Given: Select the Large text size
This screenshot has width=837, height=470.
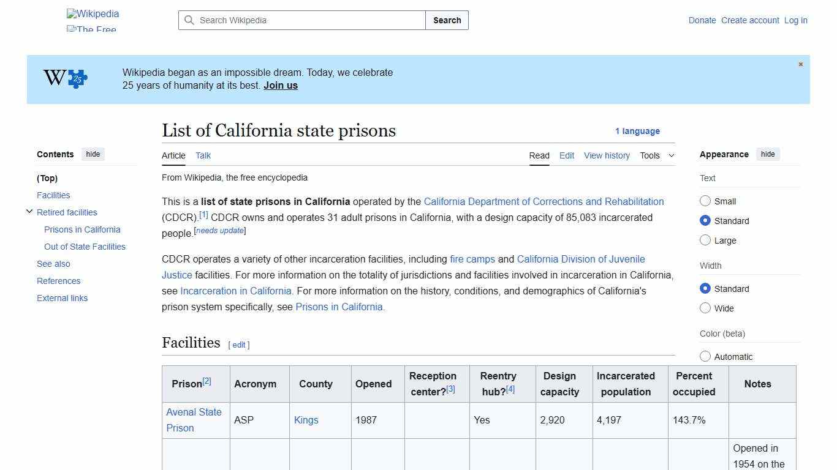Looking at the screenshot, I should coord(705,240).
